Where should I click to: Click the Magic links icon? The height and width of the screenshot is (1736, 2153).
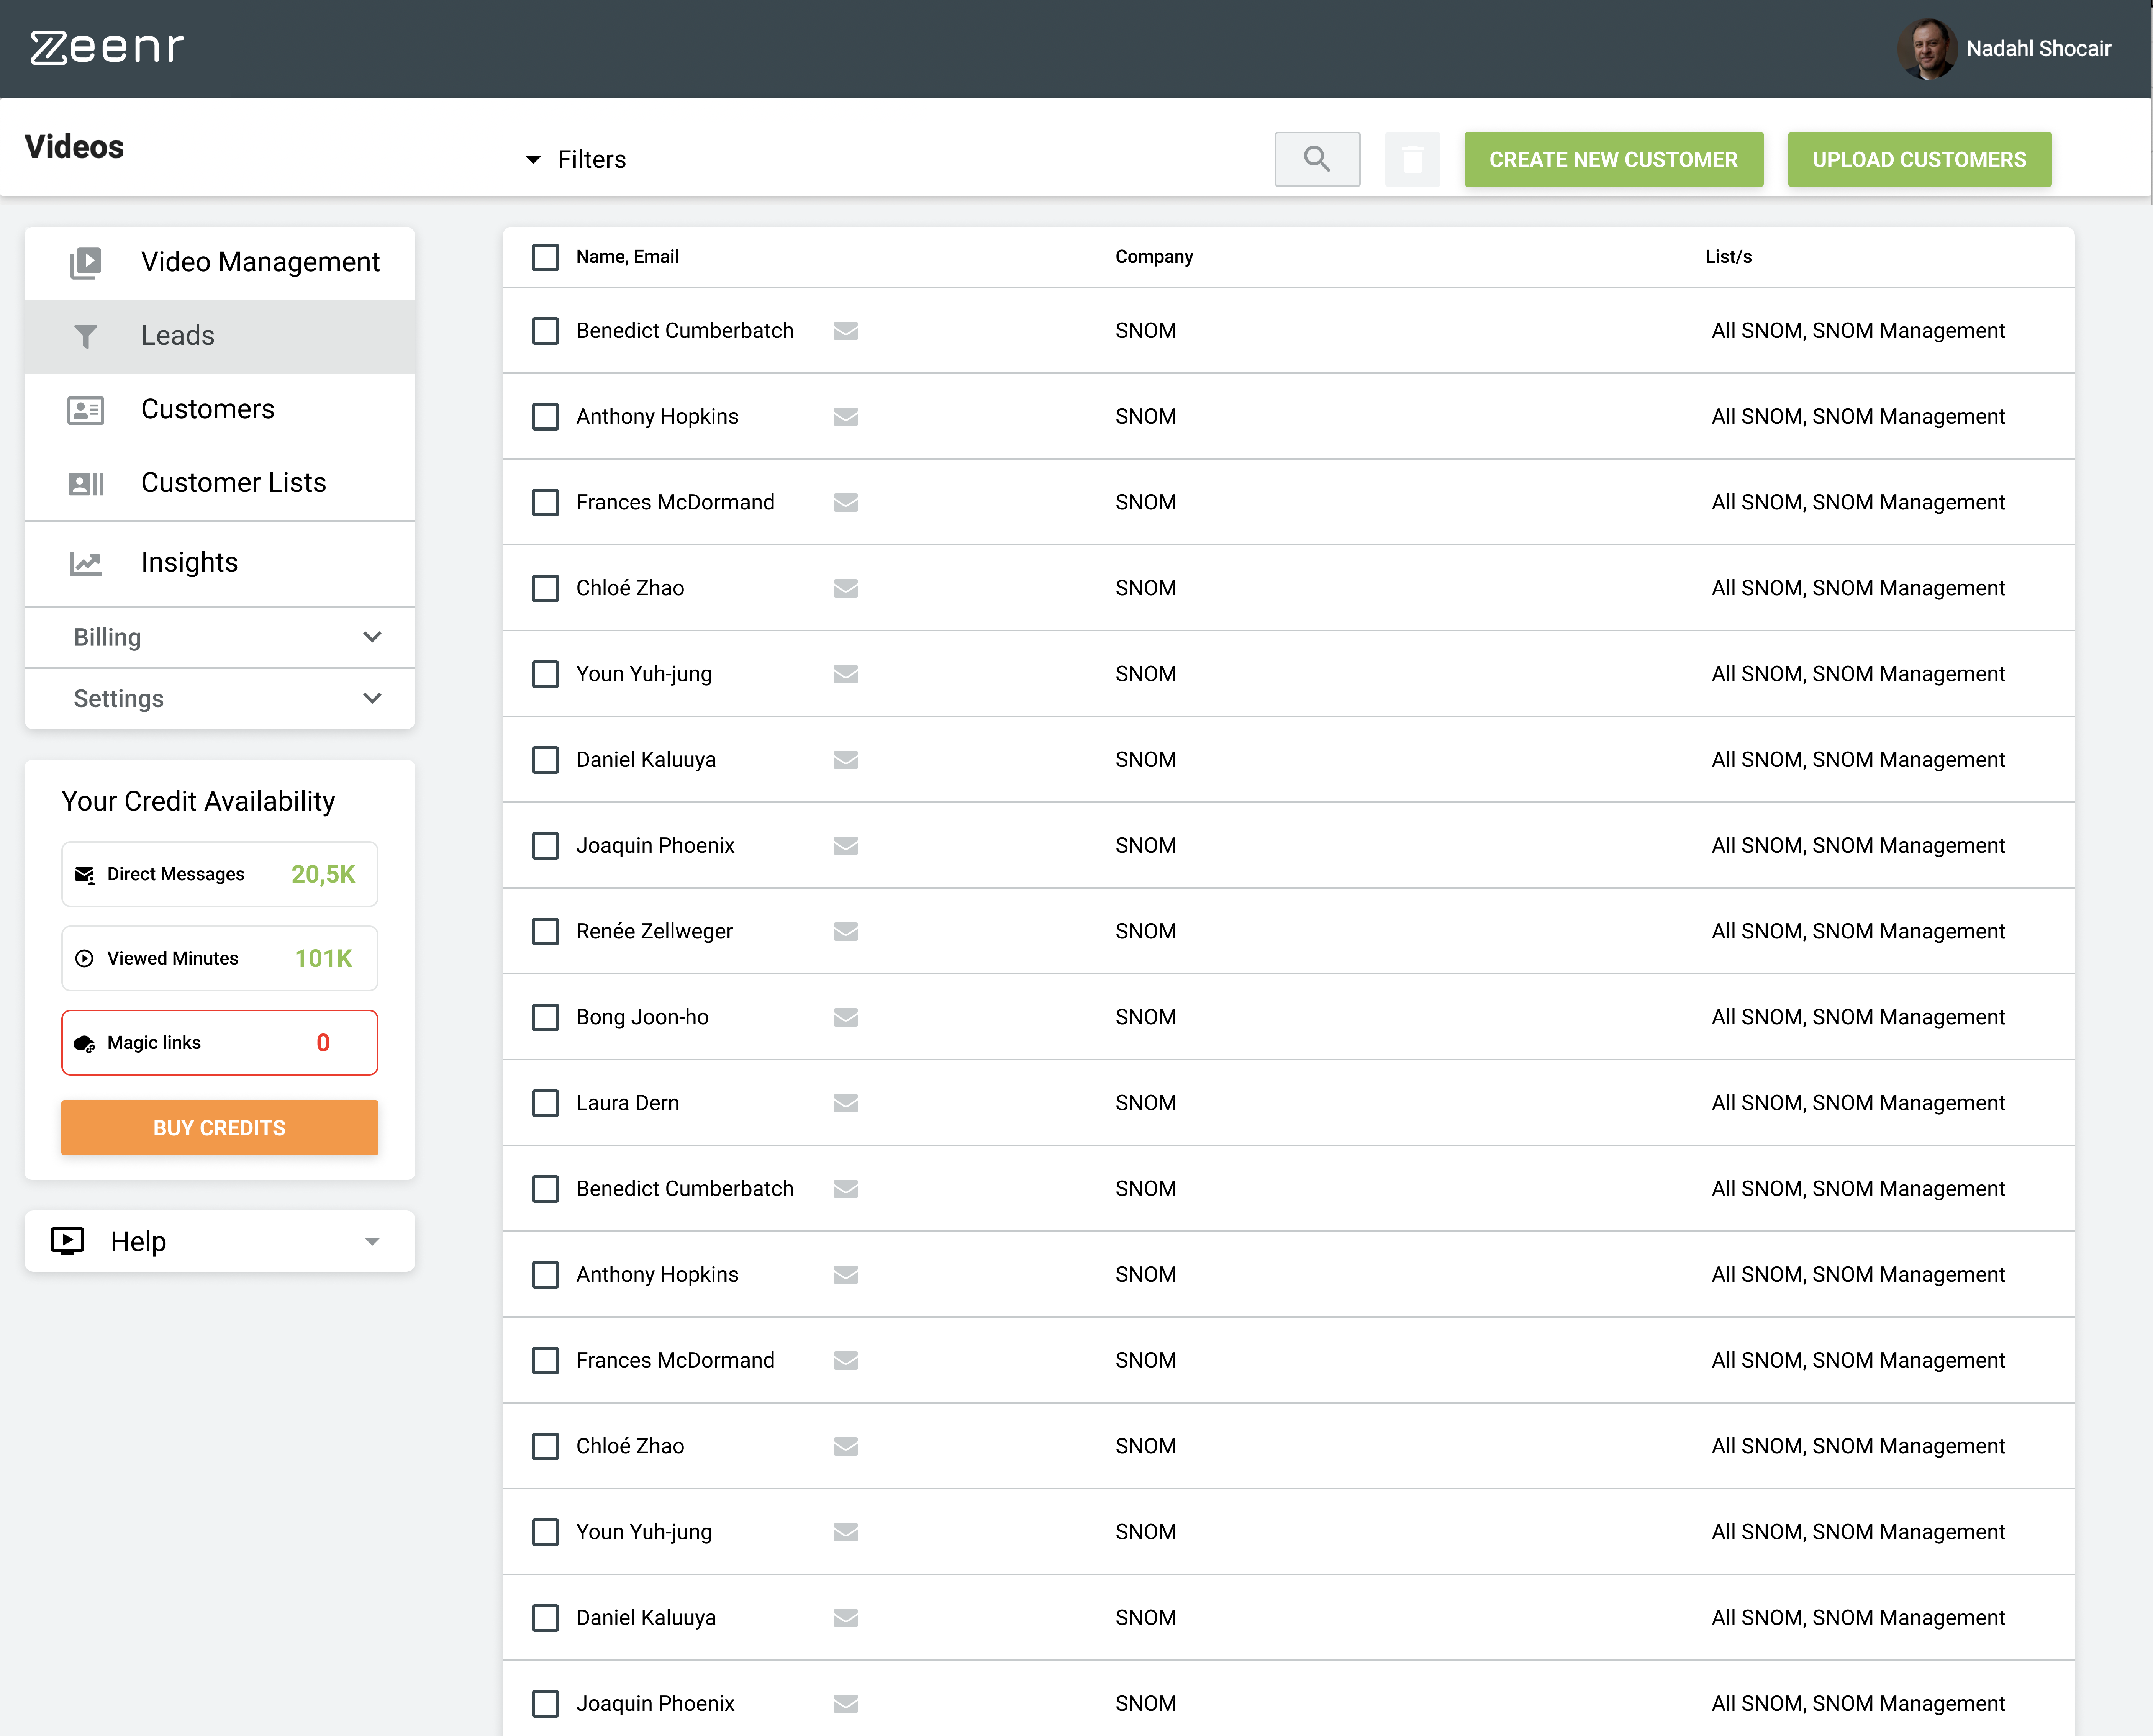[84, 1042]
